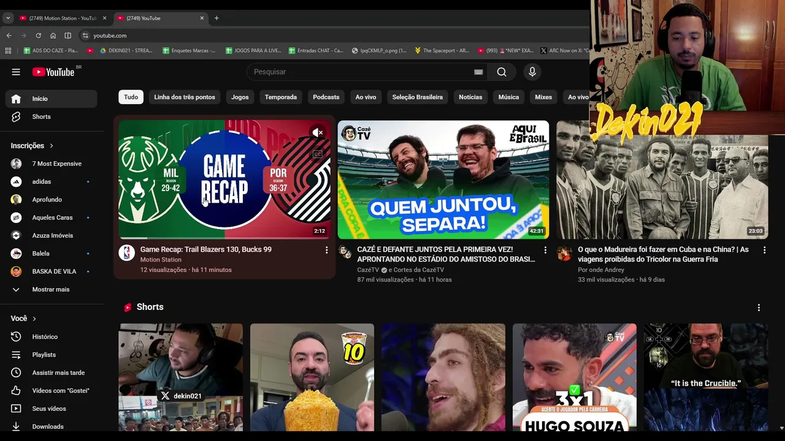This screenshot has height=441, width=785.
Task: Unmute the Game Recap preview
Action: coord(317,132)
